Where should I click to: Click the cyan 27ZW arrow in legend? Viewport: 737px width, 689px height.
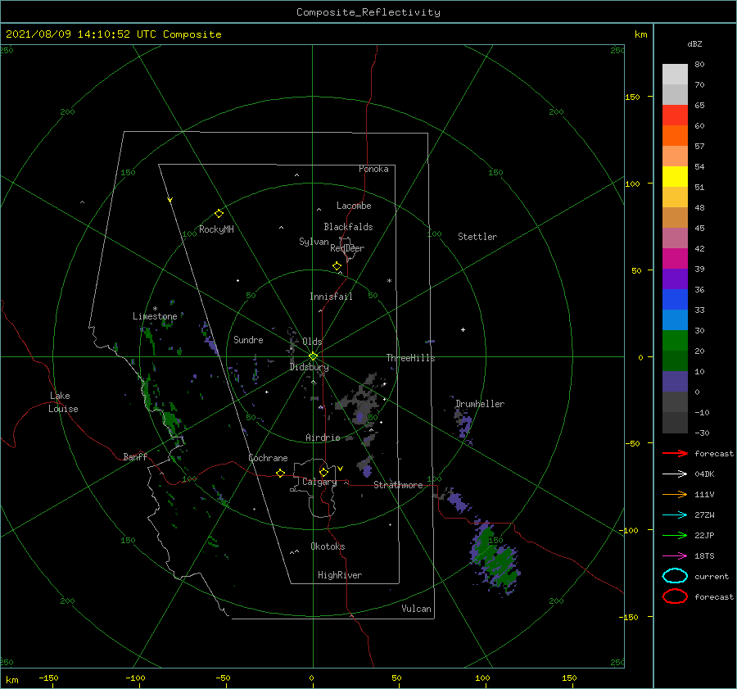(x=675, y=515)
